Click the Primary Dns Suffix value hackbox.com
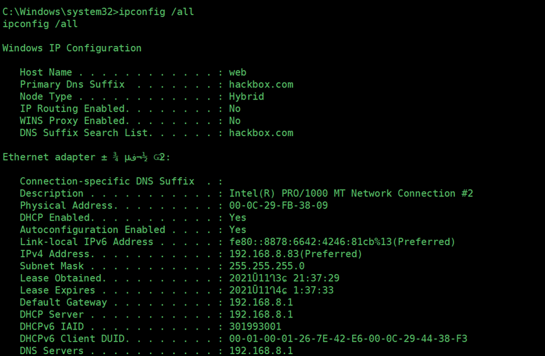The image size is (545, 356). [x=261, y=84]
